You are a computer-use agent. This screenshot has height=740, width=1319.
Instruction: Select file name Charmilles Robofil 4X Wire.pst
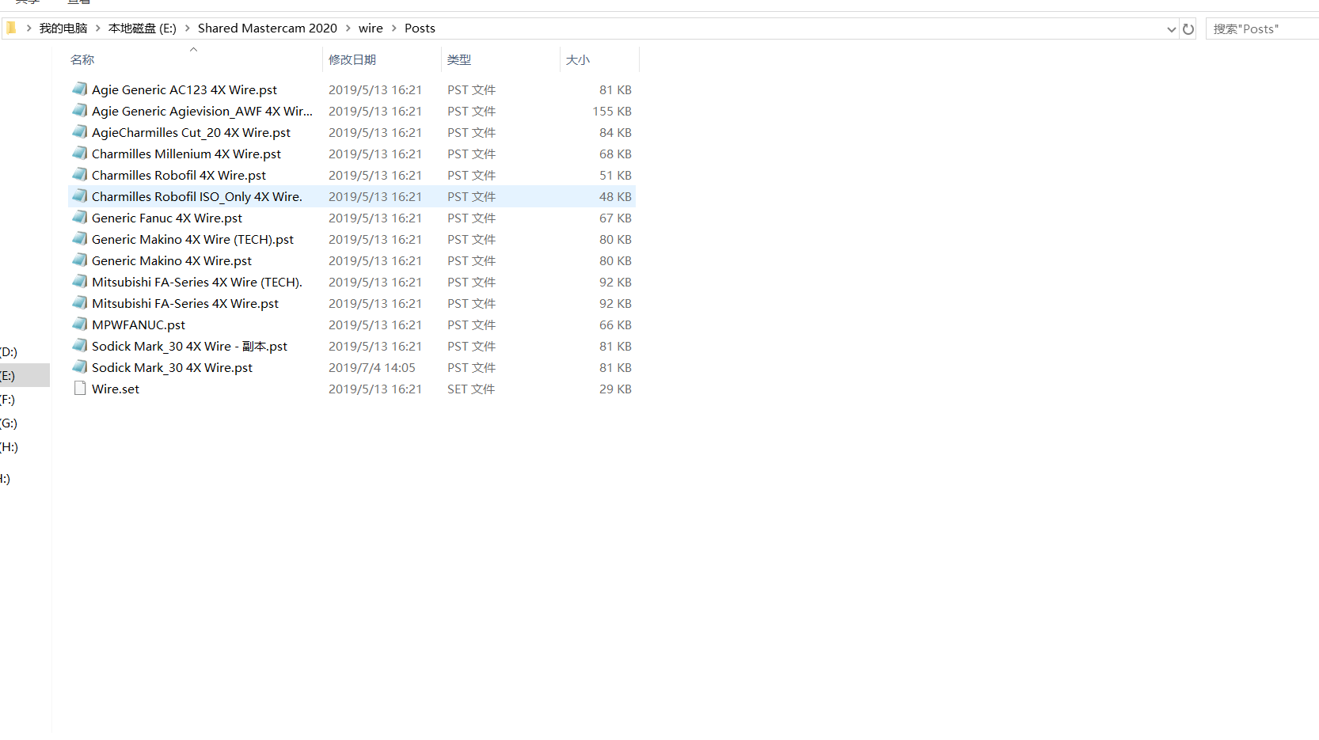coord(179,176)
